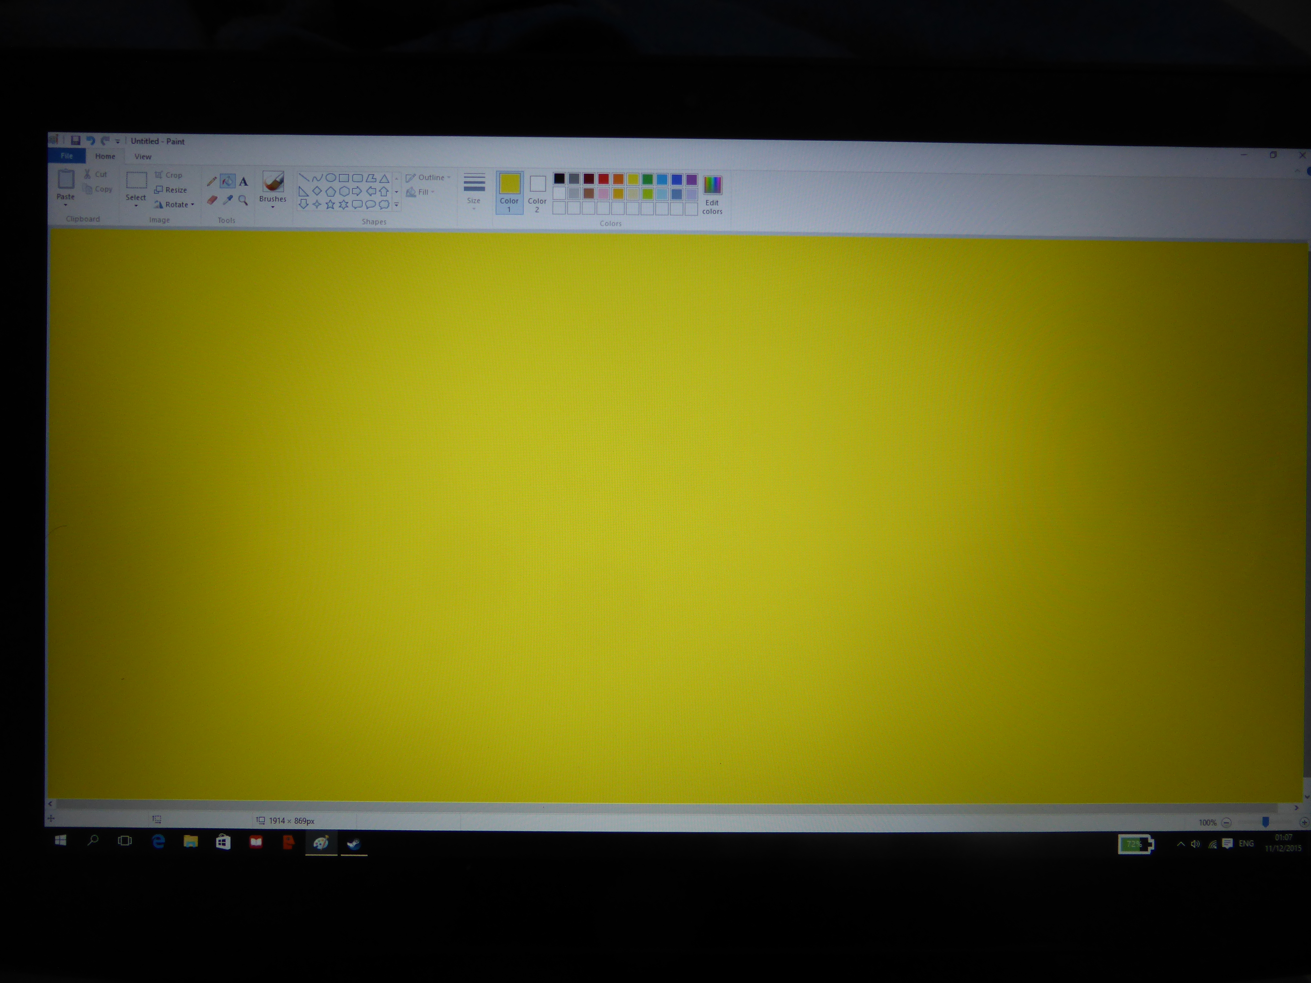Open the File menu
This screenshot has width=1311, height=983.
pyautogui.click(x=66, y=156)
